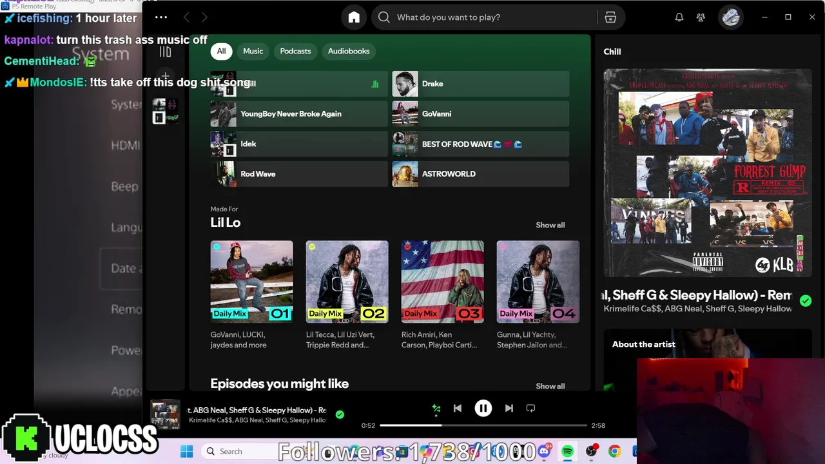Screen dimensions: 825x464
Task: Skip to previous track
Action: click(457, 408)
